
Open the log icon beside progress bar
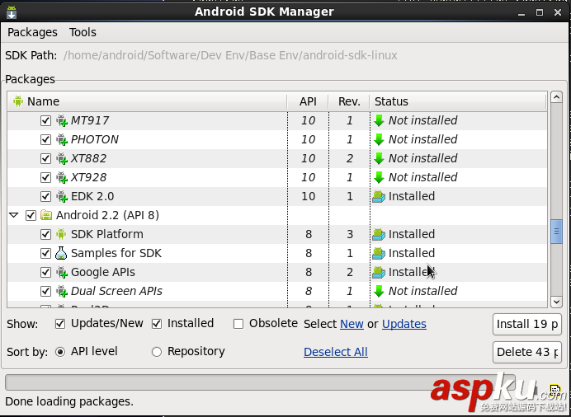tap(555, 390)
